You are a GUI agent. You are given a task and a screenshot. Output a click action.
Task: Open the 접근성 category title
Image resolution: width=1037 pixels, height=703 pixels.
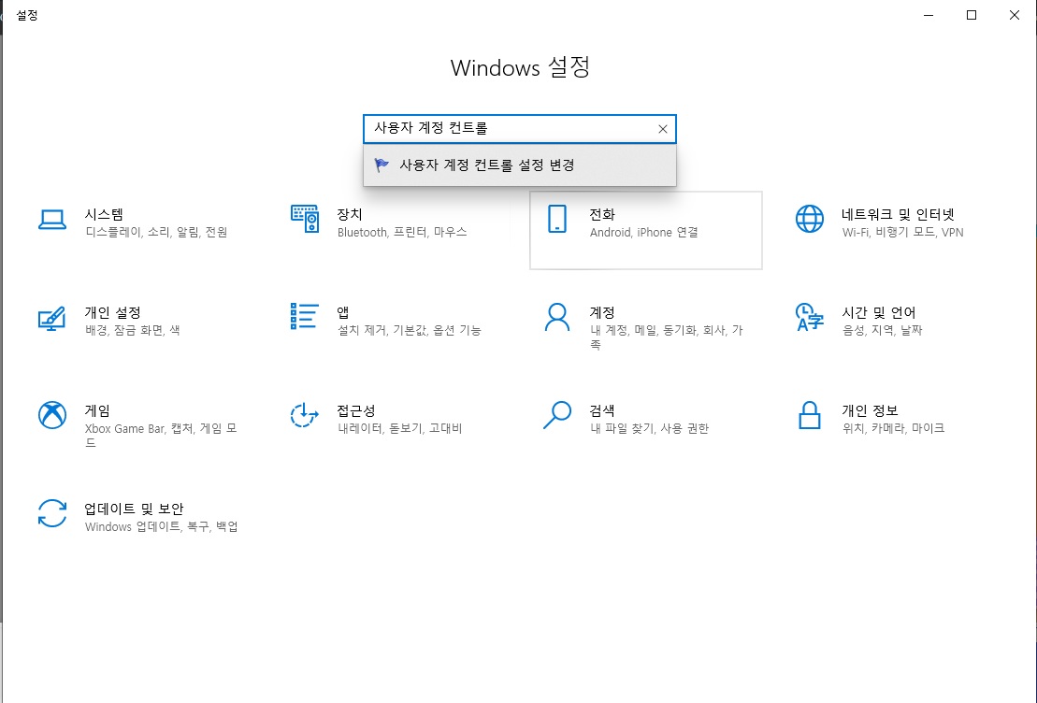pos(356,410)
